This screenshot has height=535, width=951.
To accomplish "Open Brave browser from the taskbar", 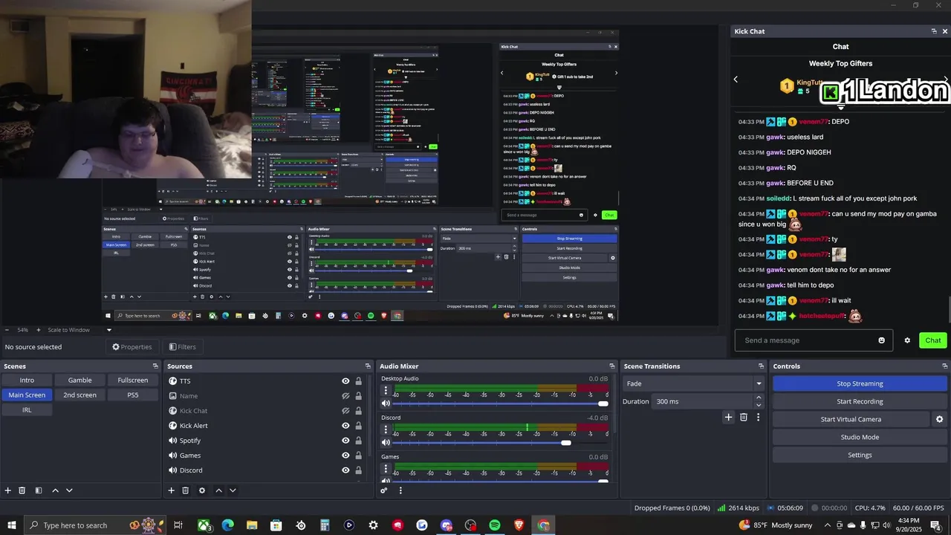I will (519, 525).
